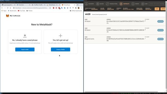Open Flutter bookmarks folder
The image size is (167, 94).
pyautogui.click(x=29, y=11)
